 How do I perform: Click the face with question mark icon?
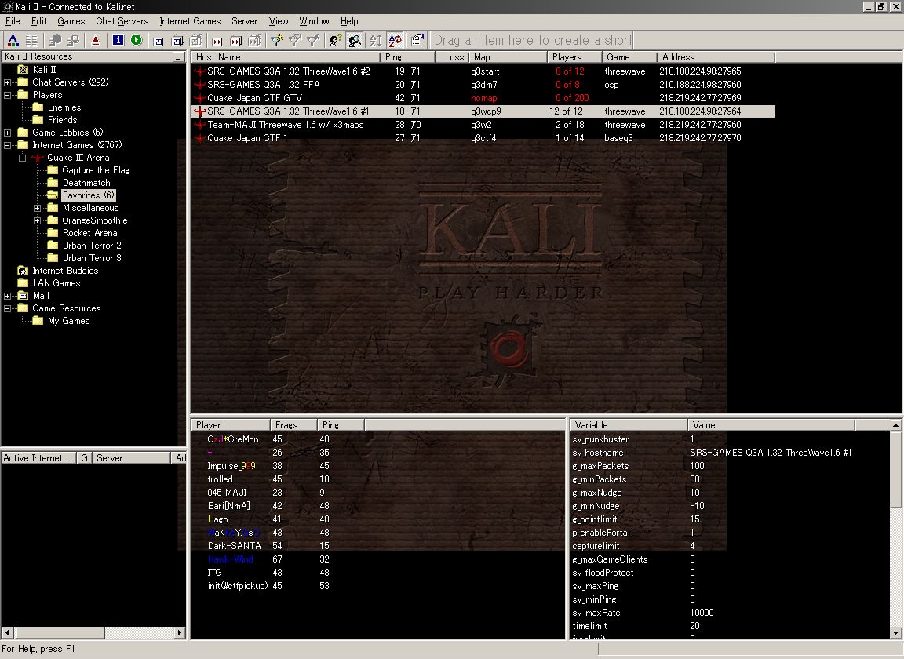pyautogui.click(x=336, y=40)
